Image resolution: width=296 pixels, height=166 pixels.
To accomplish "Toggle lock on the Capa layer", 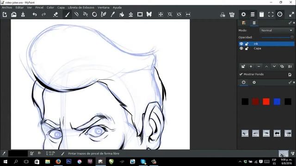I will [x=247, y=48].
